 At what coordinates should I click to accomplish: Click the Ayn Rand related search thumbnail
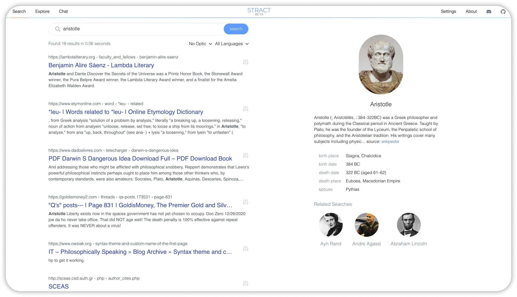click(x=331, y=225)
